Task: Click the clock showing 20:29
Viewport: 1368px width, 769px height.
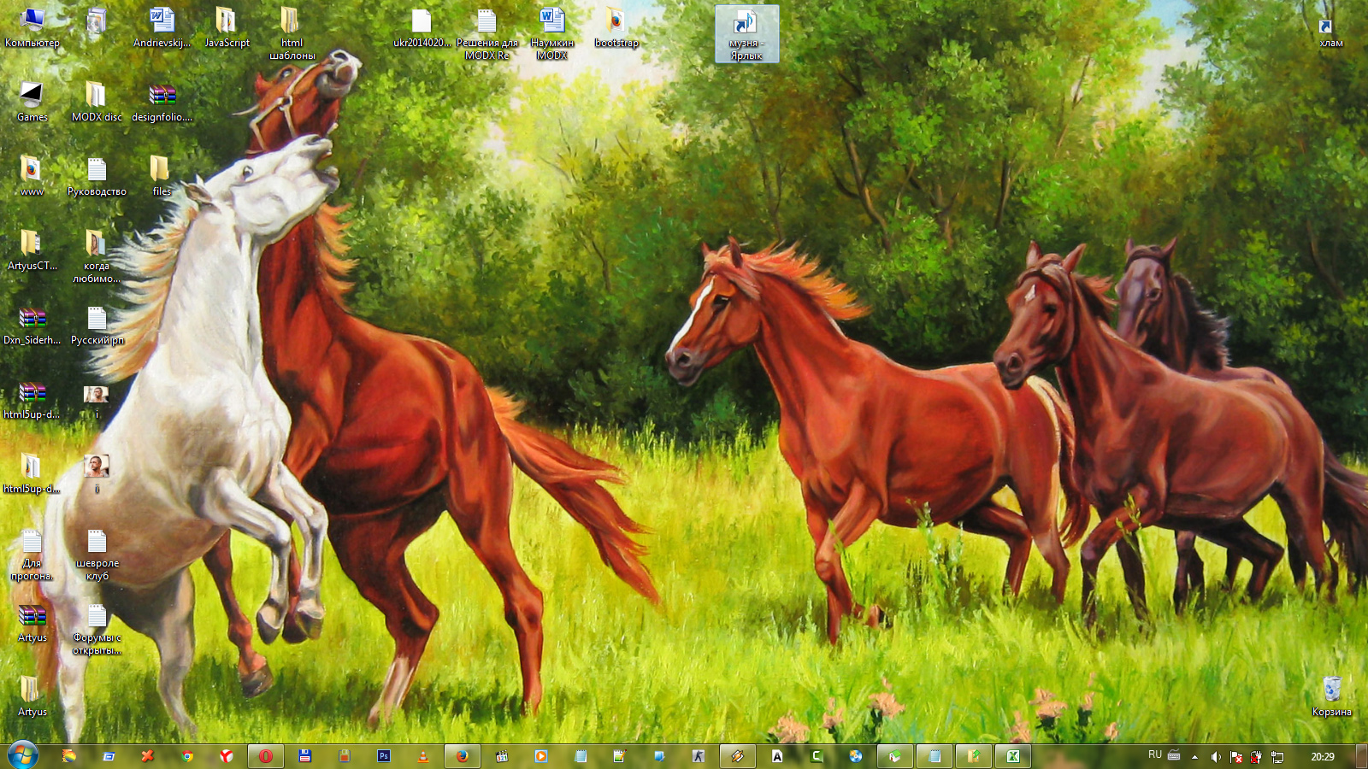Action: click(1322, 756)
